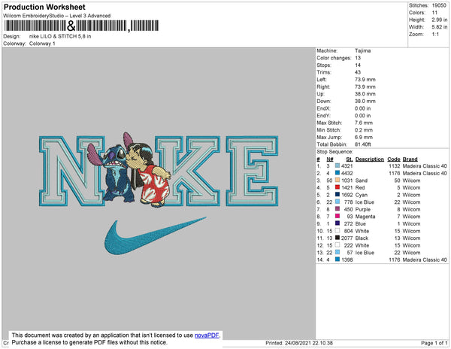Click the color swatch beside thread 1398
451x349 pixels.
[337, 259]
